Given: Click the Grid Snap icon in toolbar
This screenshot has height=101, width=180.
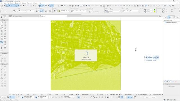Looking at the screenshot, I should click(21, 6).
